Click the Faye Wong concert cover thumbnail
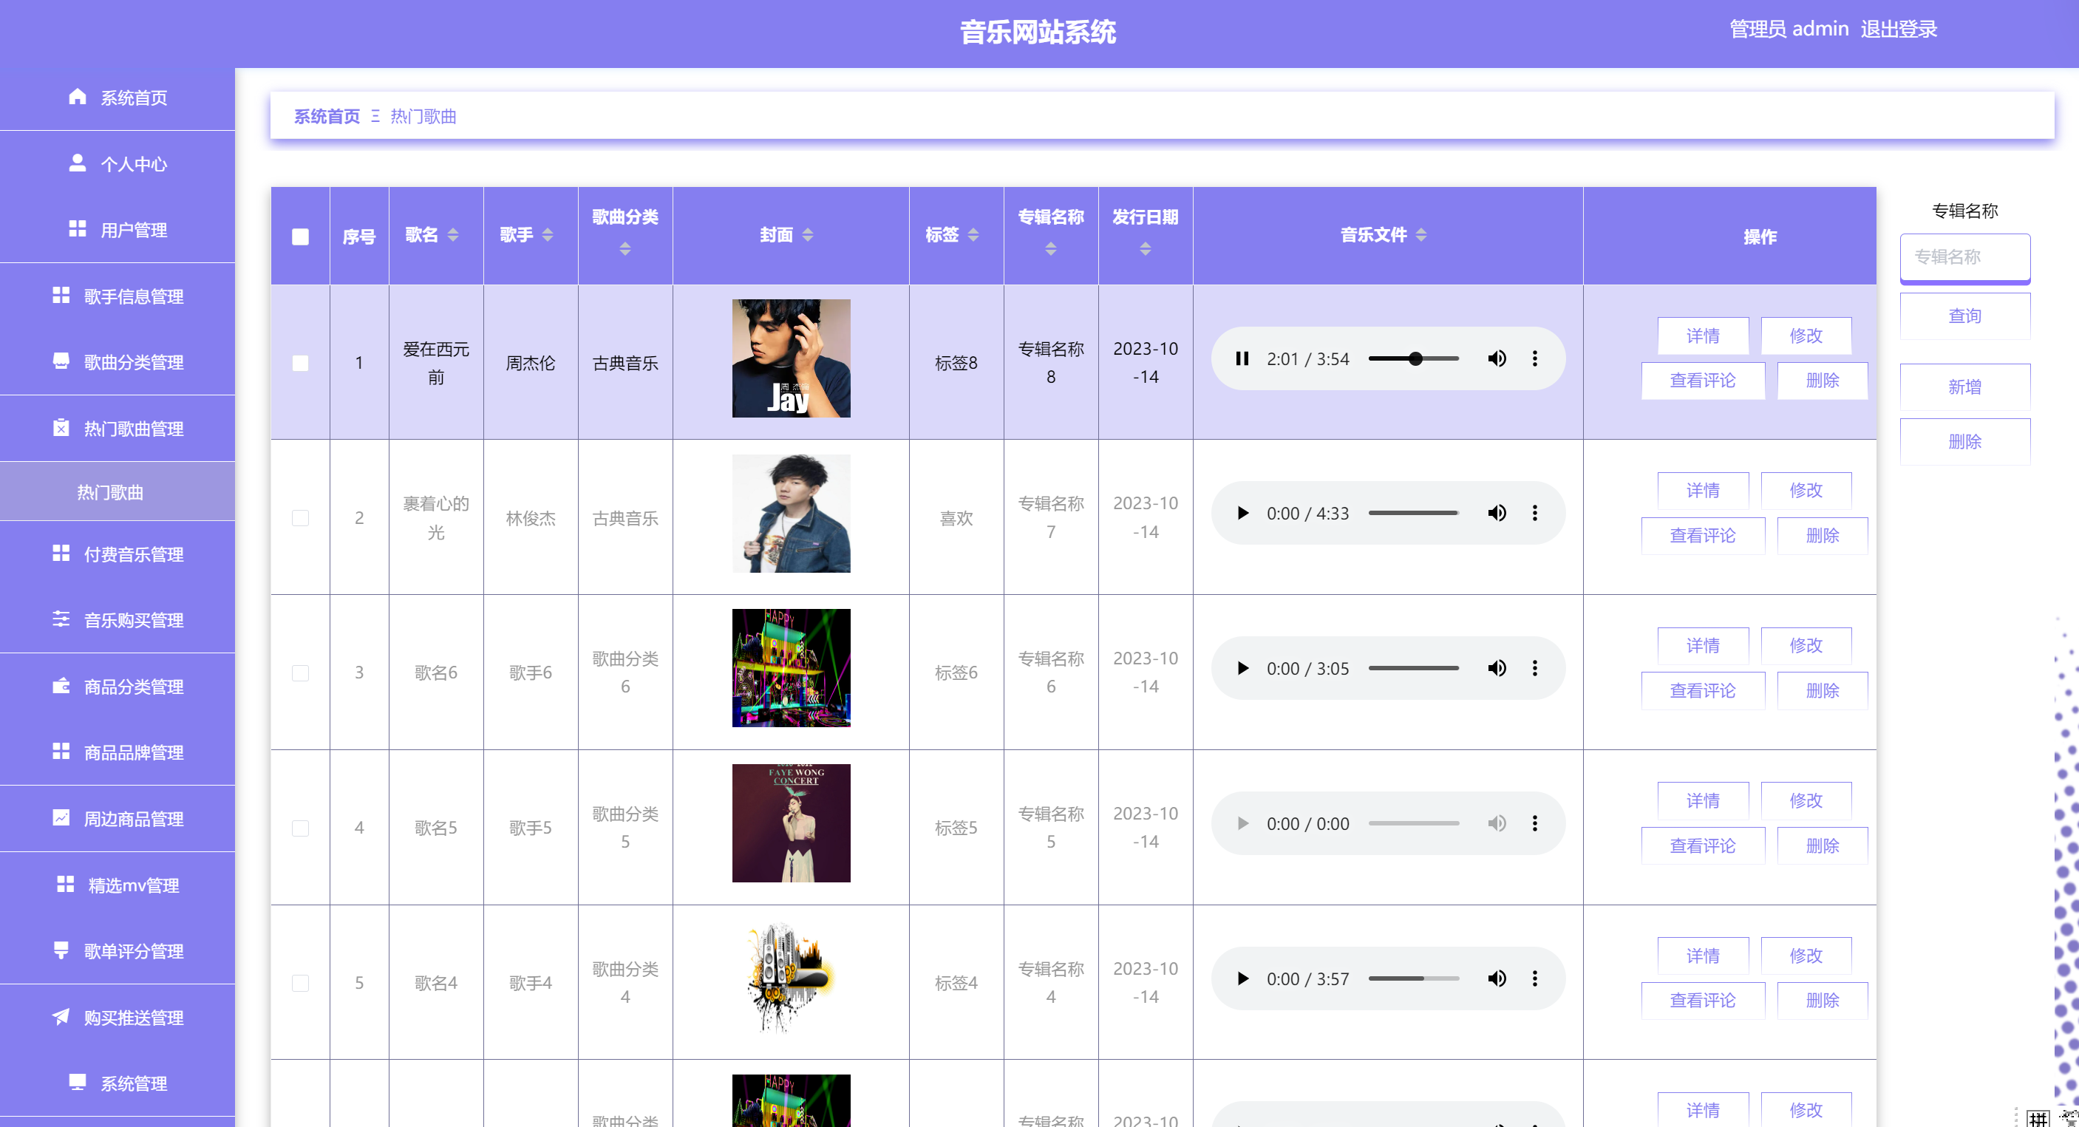Screen dimensions: 2079x1127 (x=791, y=824)
